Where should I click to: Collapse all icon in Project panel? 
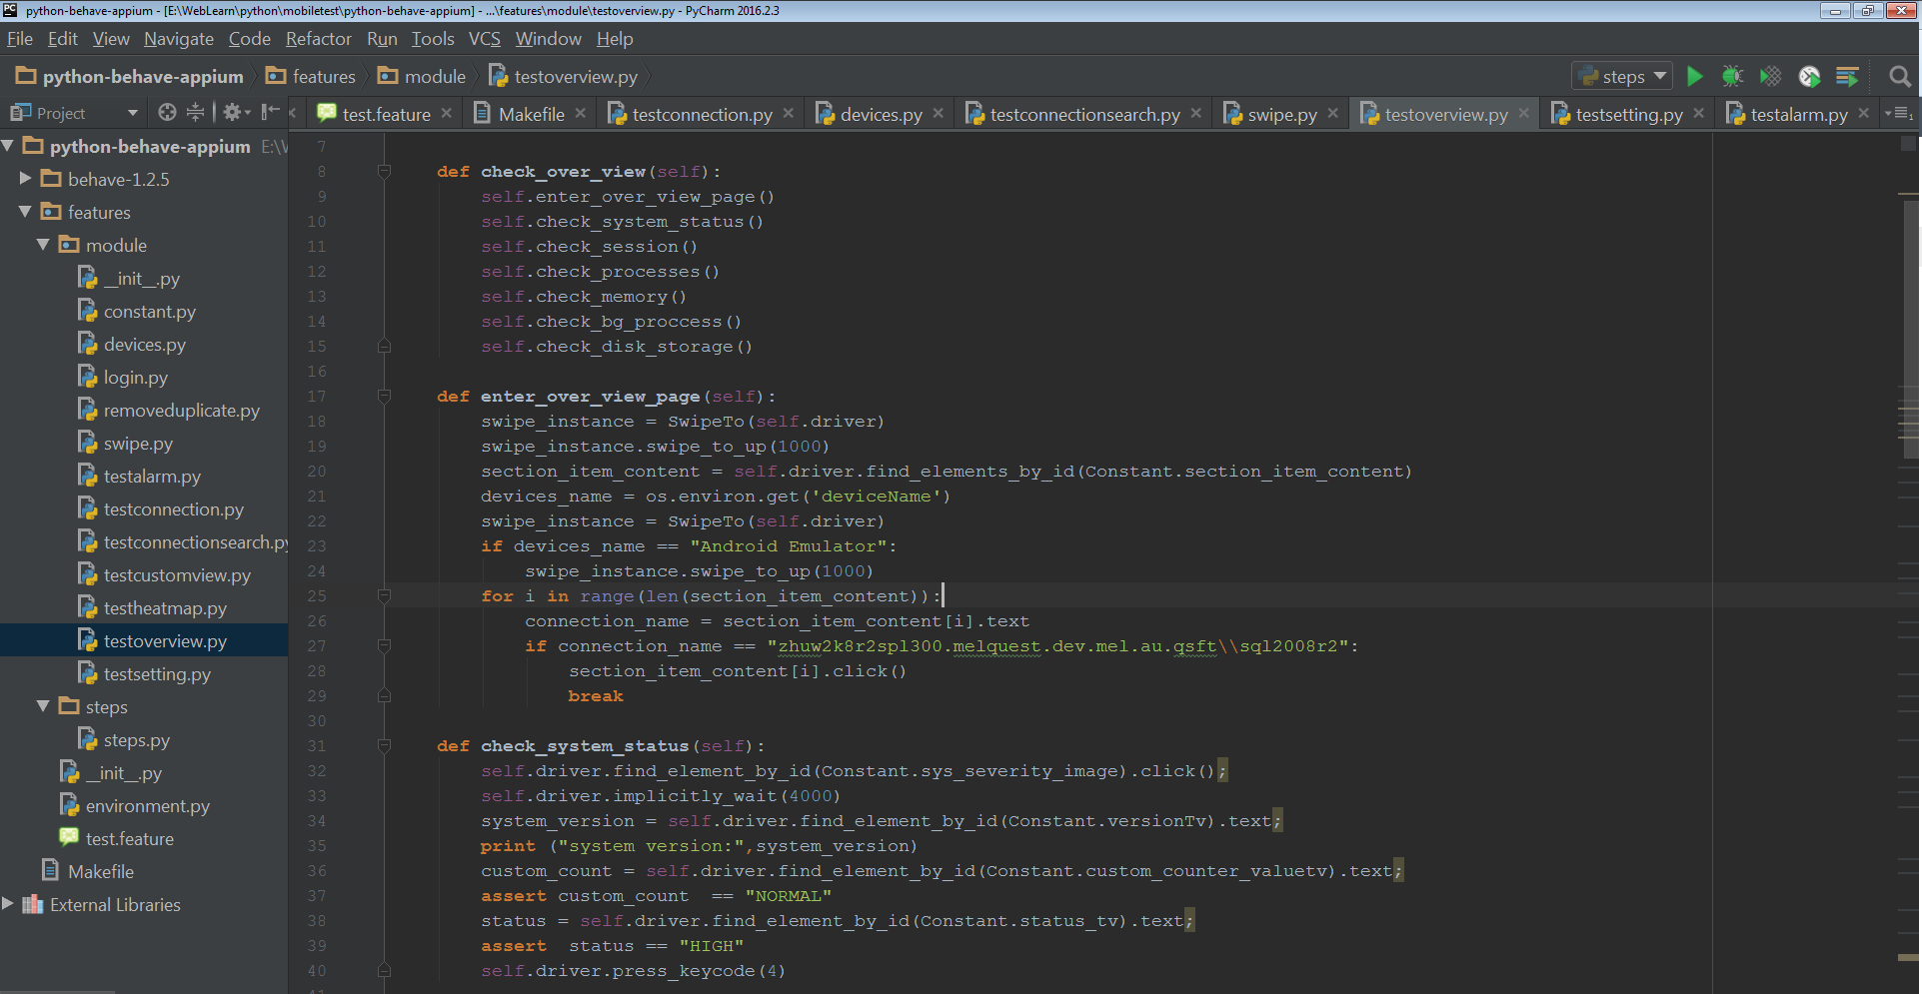195,113
